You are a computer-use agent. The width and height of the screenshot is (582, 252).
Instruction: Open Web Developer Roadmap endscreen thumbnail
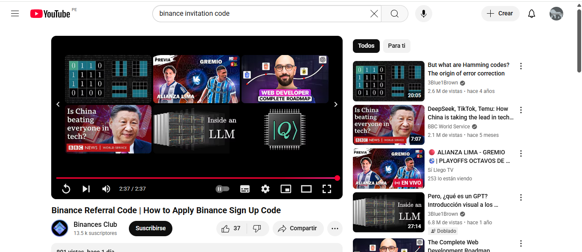(285, 79)
